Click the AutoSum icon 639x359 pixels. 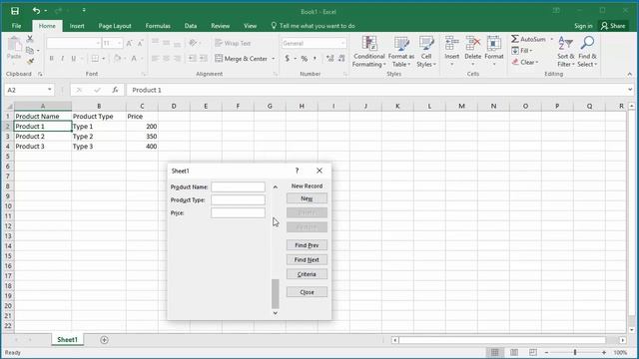click(515, 39)
